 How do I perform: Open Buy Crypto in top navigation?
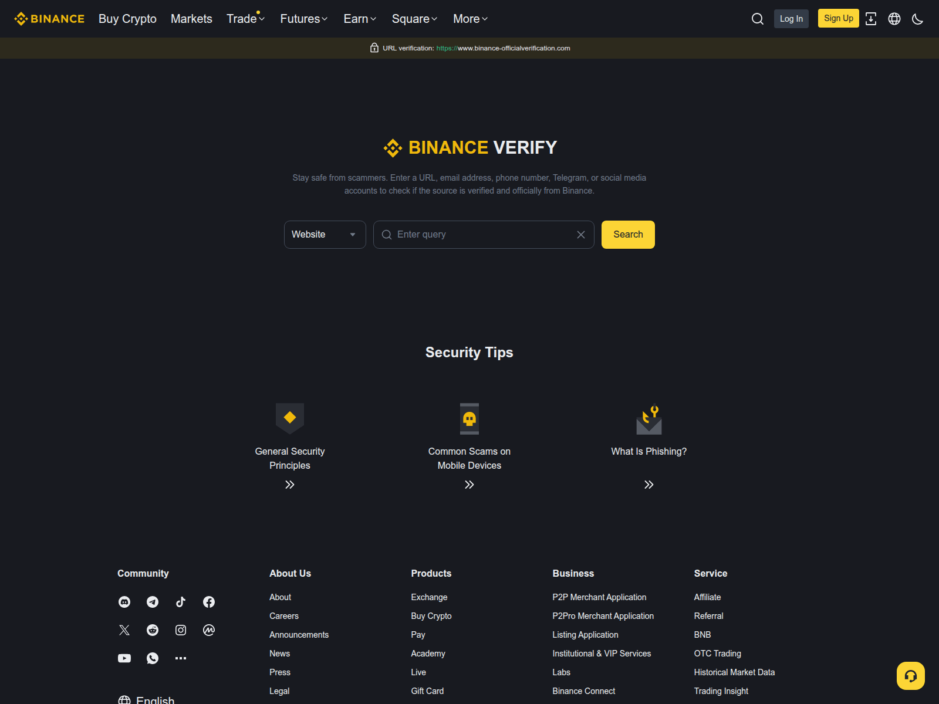(127, 19)
